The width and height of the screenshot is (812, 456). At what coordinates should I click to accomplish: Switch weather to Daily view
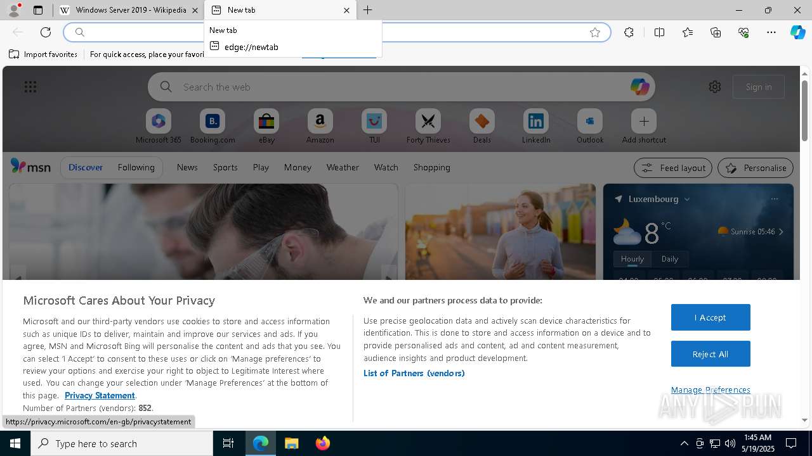(x=670, y=259)
